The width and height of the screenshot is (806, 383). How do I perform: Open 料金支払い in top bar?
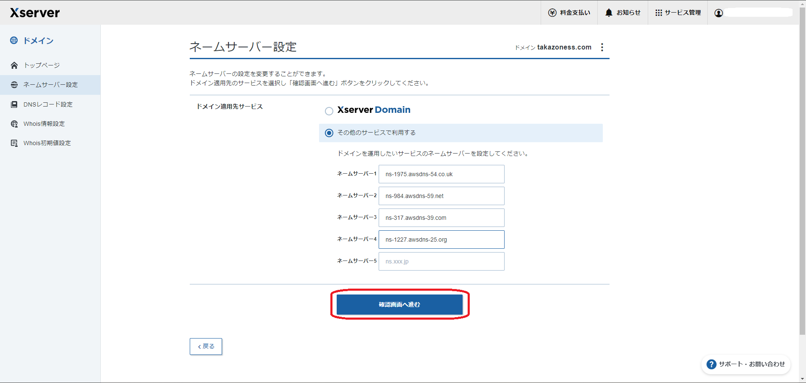(x=569, y=13)
